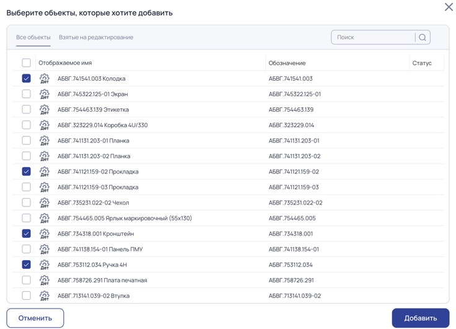The height and width of the screenshot is (329, 456).
Task: Click detail icon for Втулка row
Action: [45, 296]
